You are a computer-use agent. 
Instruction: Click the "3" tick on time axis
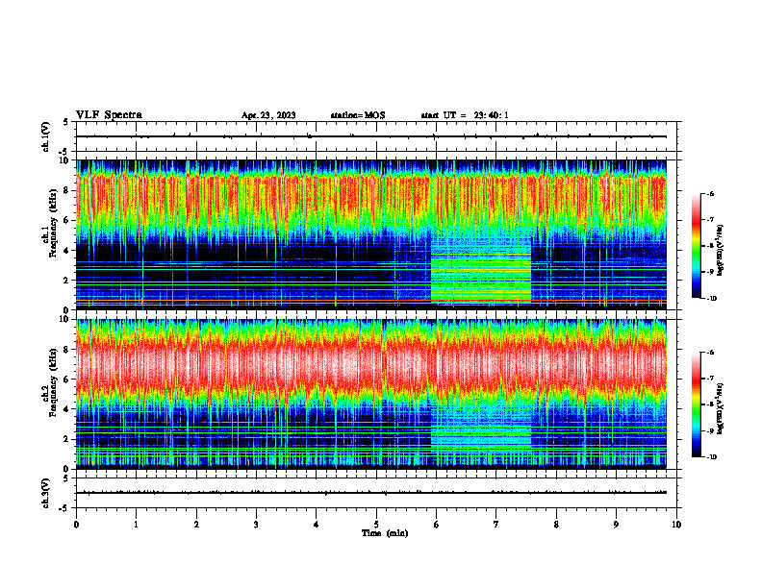[256, 525]
